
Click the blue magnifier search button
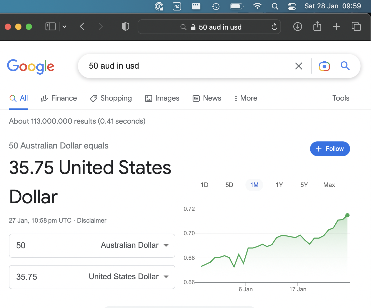pyautogui.click(x=345, y=66)
